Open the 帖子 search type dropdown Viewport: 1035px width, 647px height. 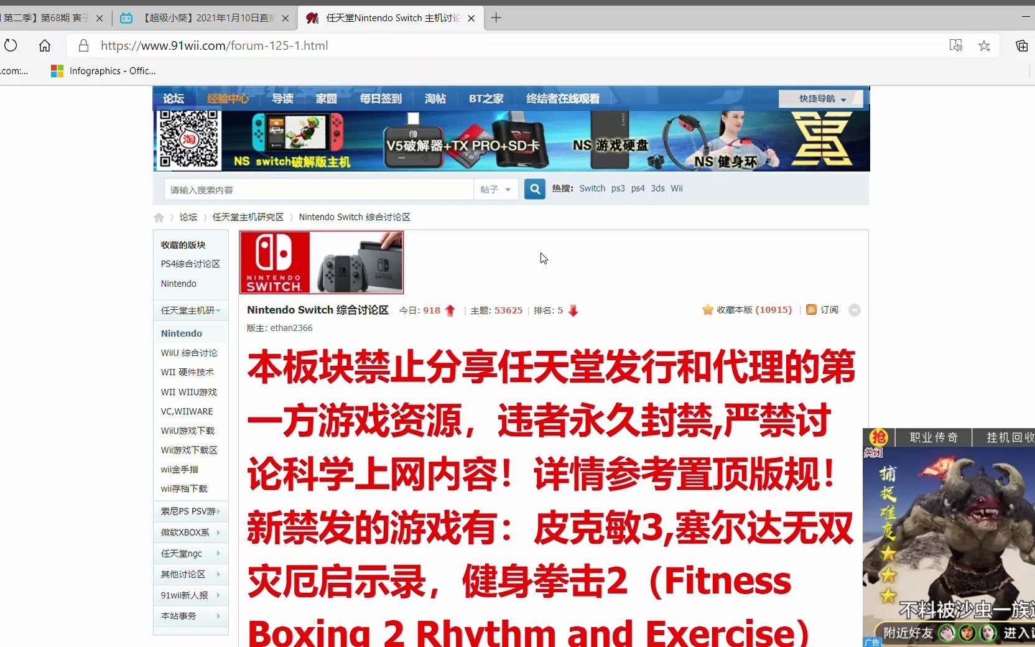496,190
